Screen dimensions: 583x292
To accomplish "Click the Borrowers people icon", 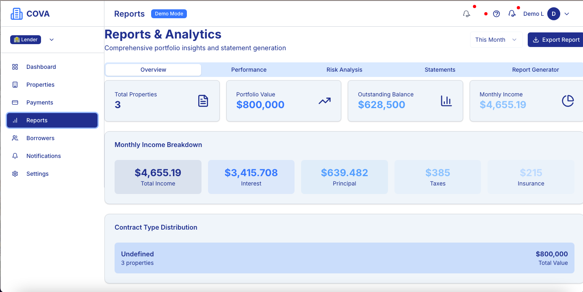I will [x=15, y=138].
